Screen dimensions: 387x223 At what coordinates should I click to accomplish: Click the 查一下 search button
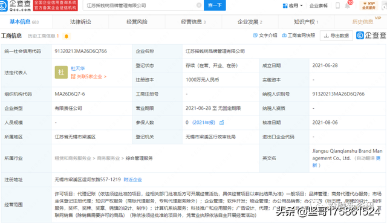(215, 5)
